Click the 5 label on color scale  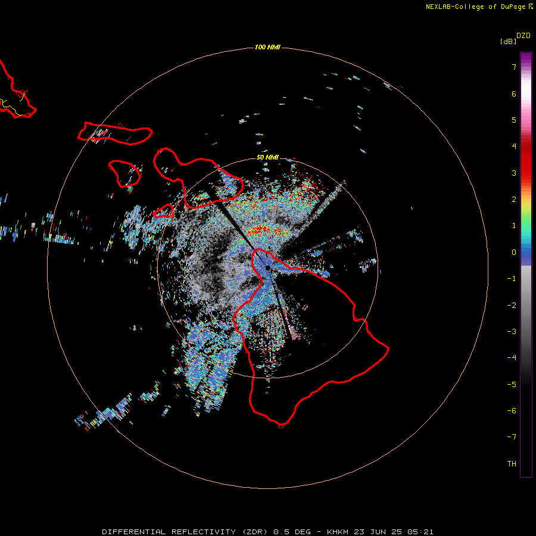pos(514,120)
